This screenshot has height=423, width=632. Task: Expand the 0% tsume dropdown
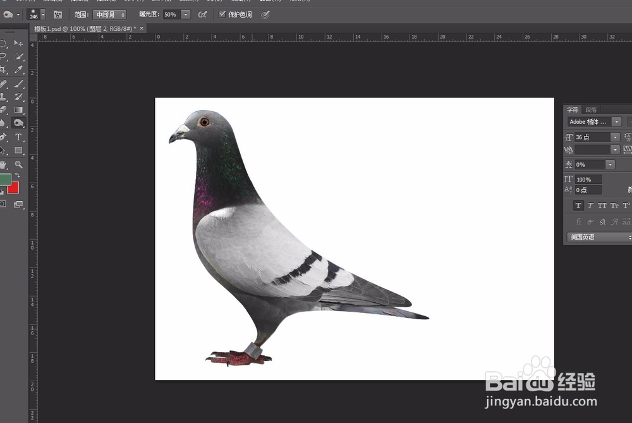coord(611,164)
